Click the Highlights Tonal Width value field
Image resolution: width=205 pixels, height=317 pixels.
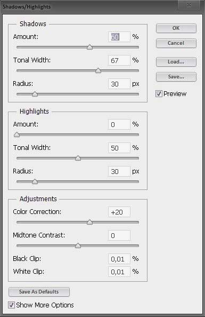(x=119, y=148)
